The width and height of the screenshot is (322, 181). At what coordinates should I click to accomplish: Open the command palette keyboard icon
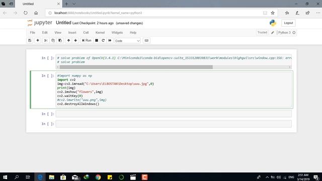[x=146, y=41]
